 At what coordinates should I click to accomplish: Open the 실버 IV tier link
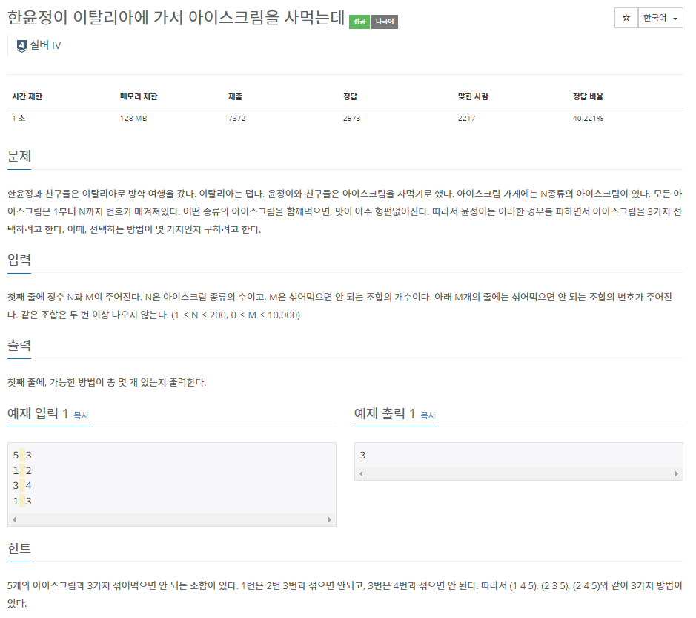(45, 45)
